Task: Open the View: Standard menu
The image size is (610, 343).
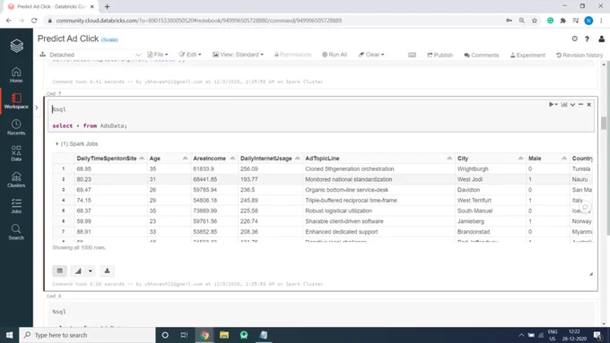Action: click(x=238, y=55)
